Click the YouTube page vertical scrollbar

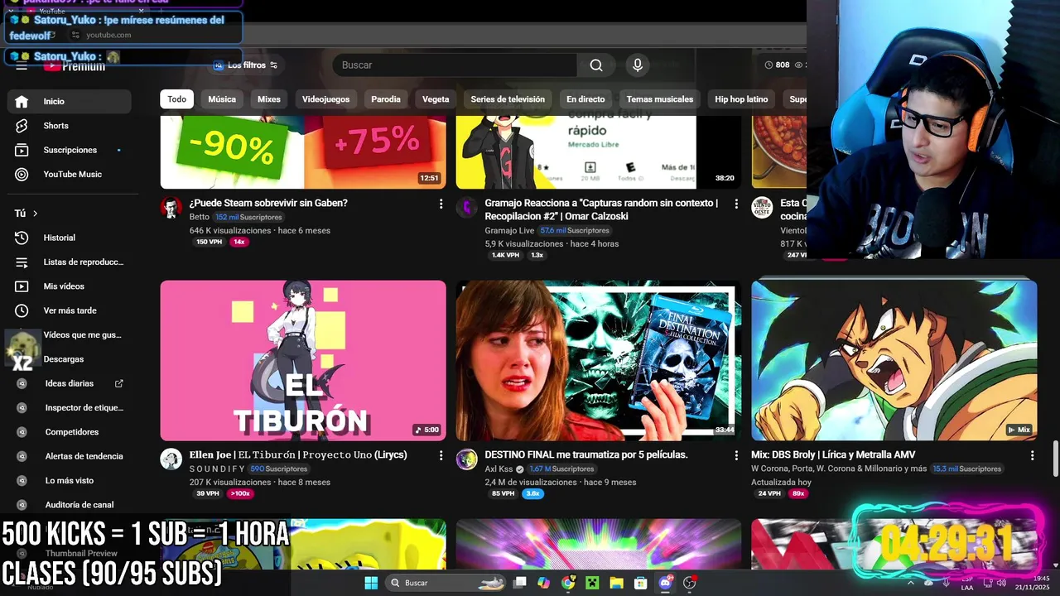pyautogui.click(x=1055, y=459)
